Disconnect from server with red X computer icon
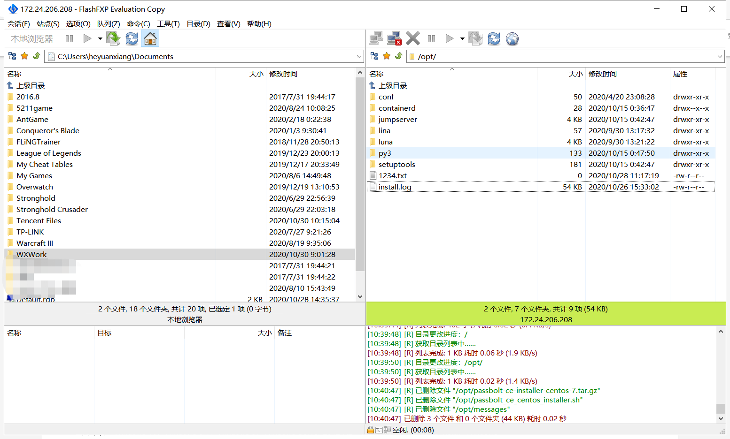730x439 pixels. pyautogui.click(x=394, y=38)
